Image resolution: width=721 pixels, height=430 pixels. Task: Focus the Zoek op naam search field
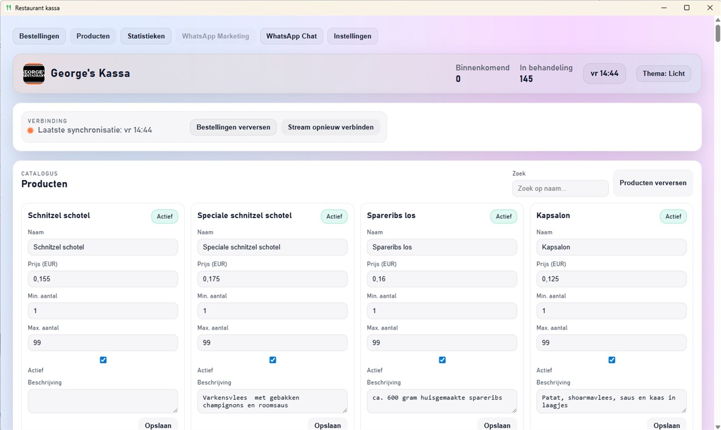pyautogui.click(x=560, y=189)
